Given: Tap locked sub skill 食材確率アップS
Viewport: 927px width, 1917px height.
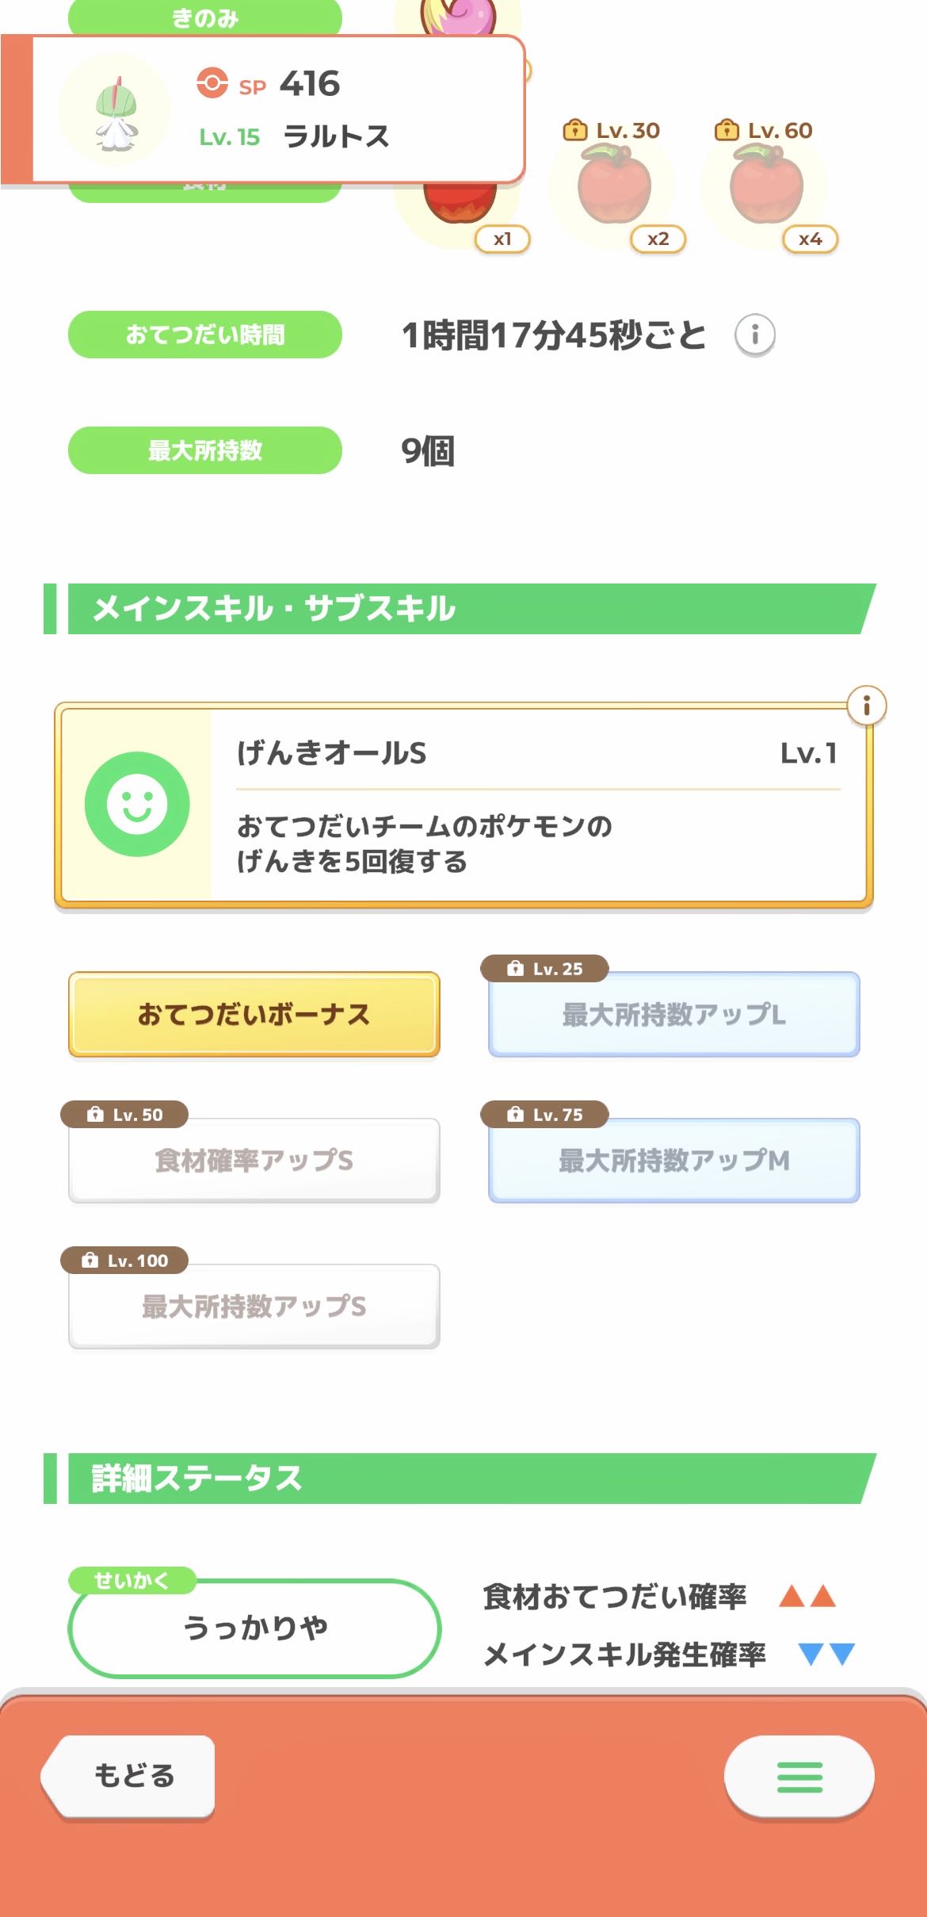Looking at the screenshot, I should coord(254,1161).
